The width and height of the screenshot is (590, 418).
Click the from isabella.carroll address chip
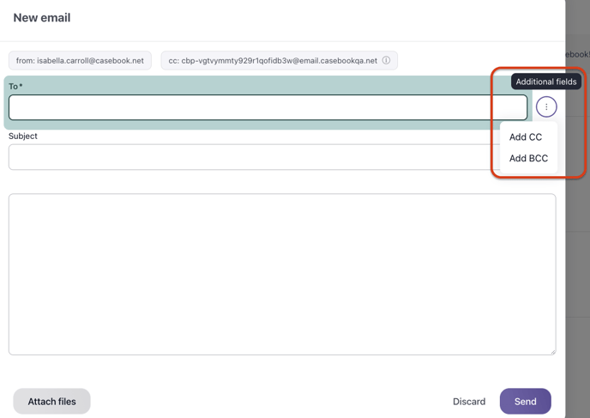tap(80, 61)
